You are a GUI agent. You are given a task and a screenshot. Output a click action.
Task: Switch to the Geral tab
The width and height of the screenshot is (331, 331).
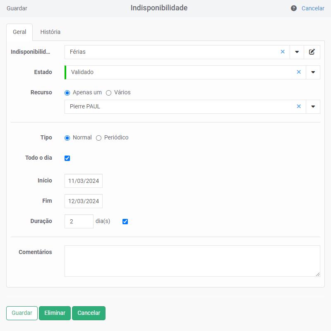tap(19, 32)
